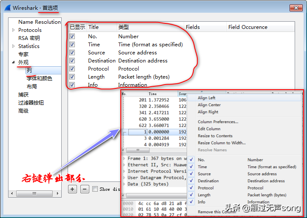This screenshot has width=307, height=218.
Task: Select 过滤器按钮 in preferences tree
Action: (31, 103)
